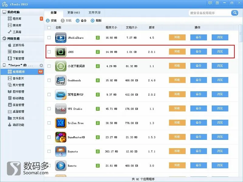Check the TriZen Free row checkbox
The image size is (243, 182).
tap(49, 123)
